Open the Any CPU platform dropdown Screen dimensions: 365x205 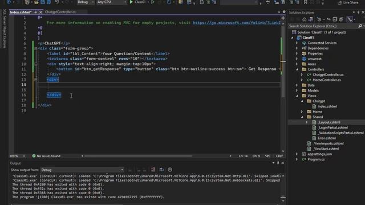[112, 2]
